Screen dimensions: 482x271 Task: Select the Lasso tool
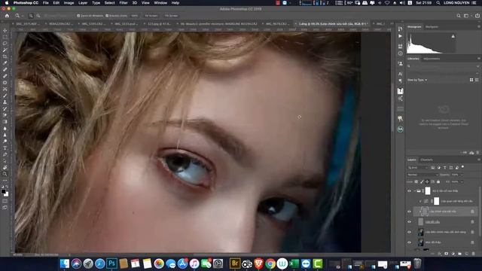[x=5, y=44]
